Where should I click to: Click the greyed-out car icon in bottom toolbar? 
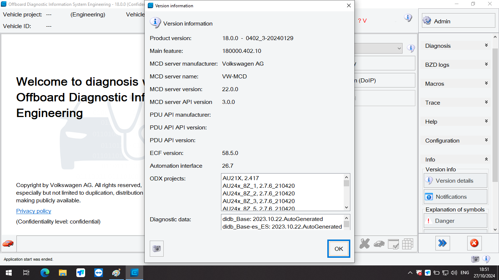coord(379,244)
